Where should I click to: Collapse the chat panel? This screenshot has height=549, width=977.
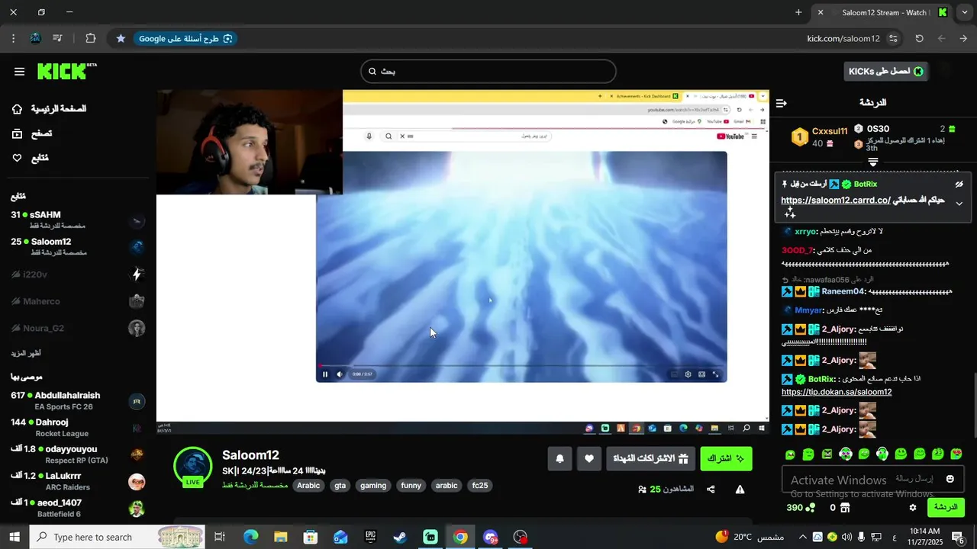tap(781, 103)
